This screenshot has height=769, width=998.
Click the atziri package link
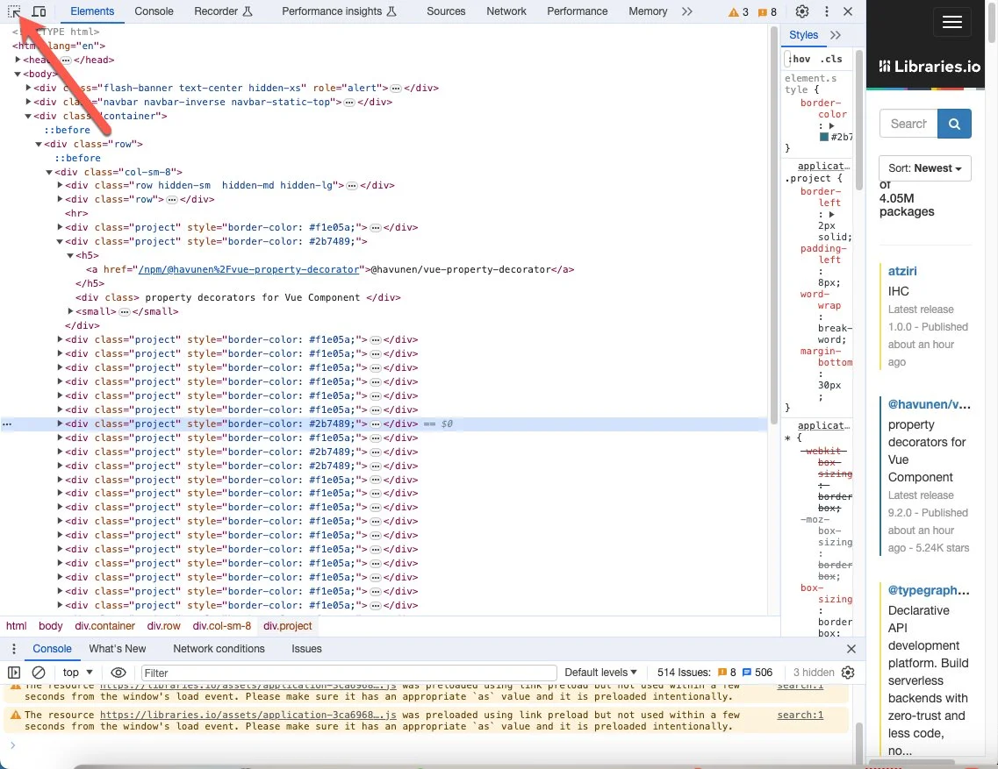(x=901, y=271)
